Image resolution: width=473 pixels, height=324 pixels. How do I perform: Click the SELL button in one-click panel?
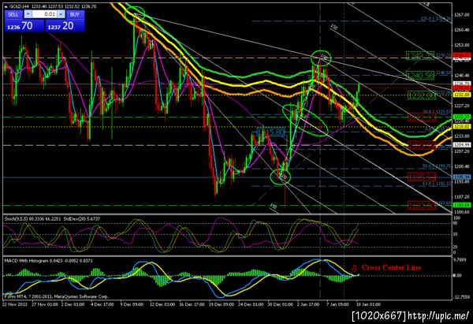tap(13, 14)
